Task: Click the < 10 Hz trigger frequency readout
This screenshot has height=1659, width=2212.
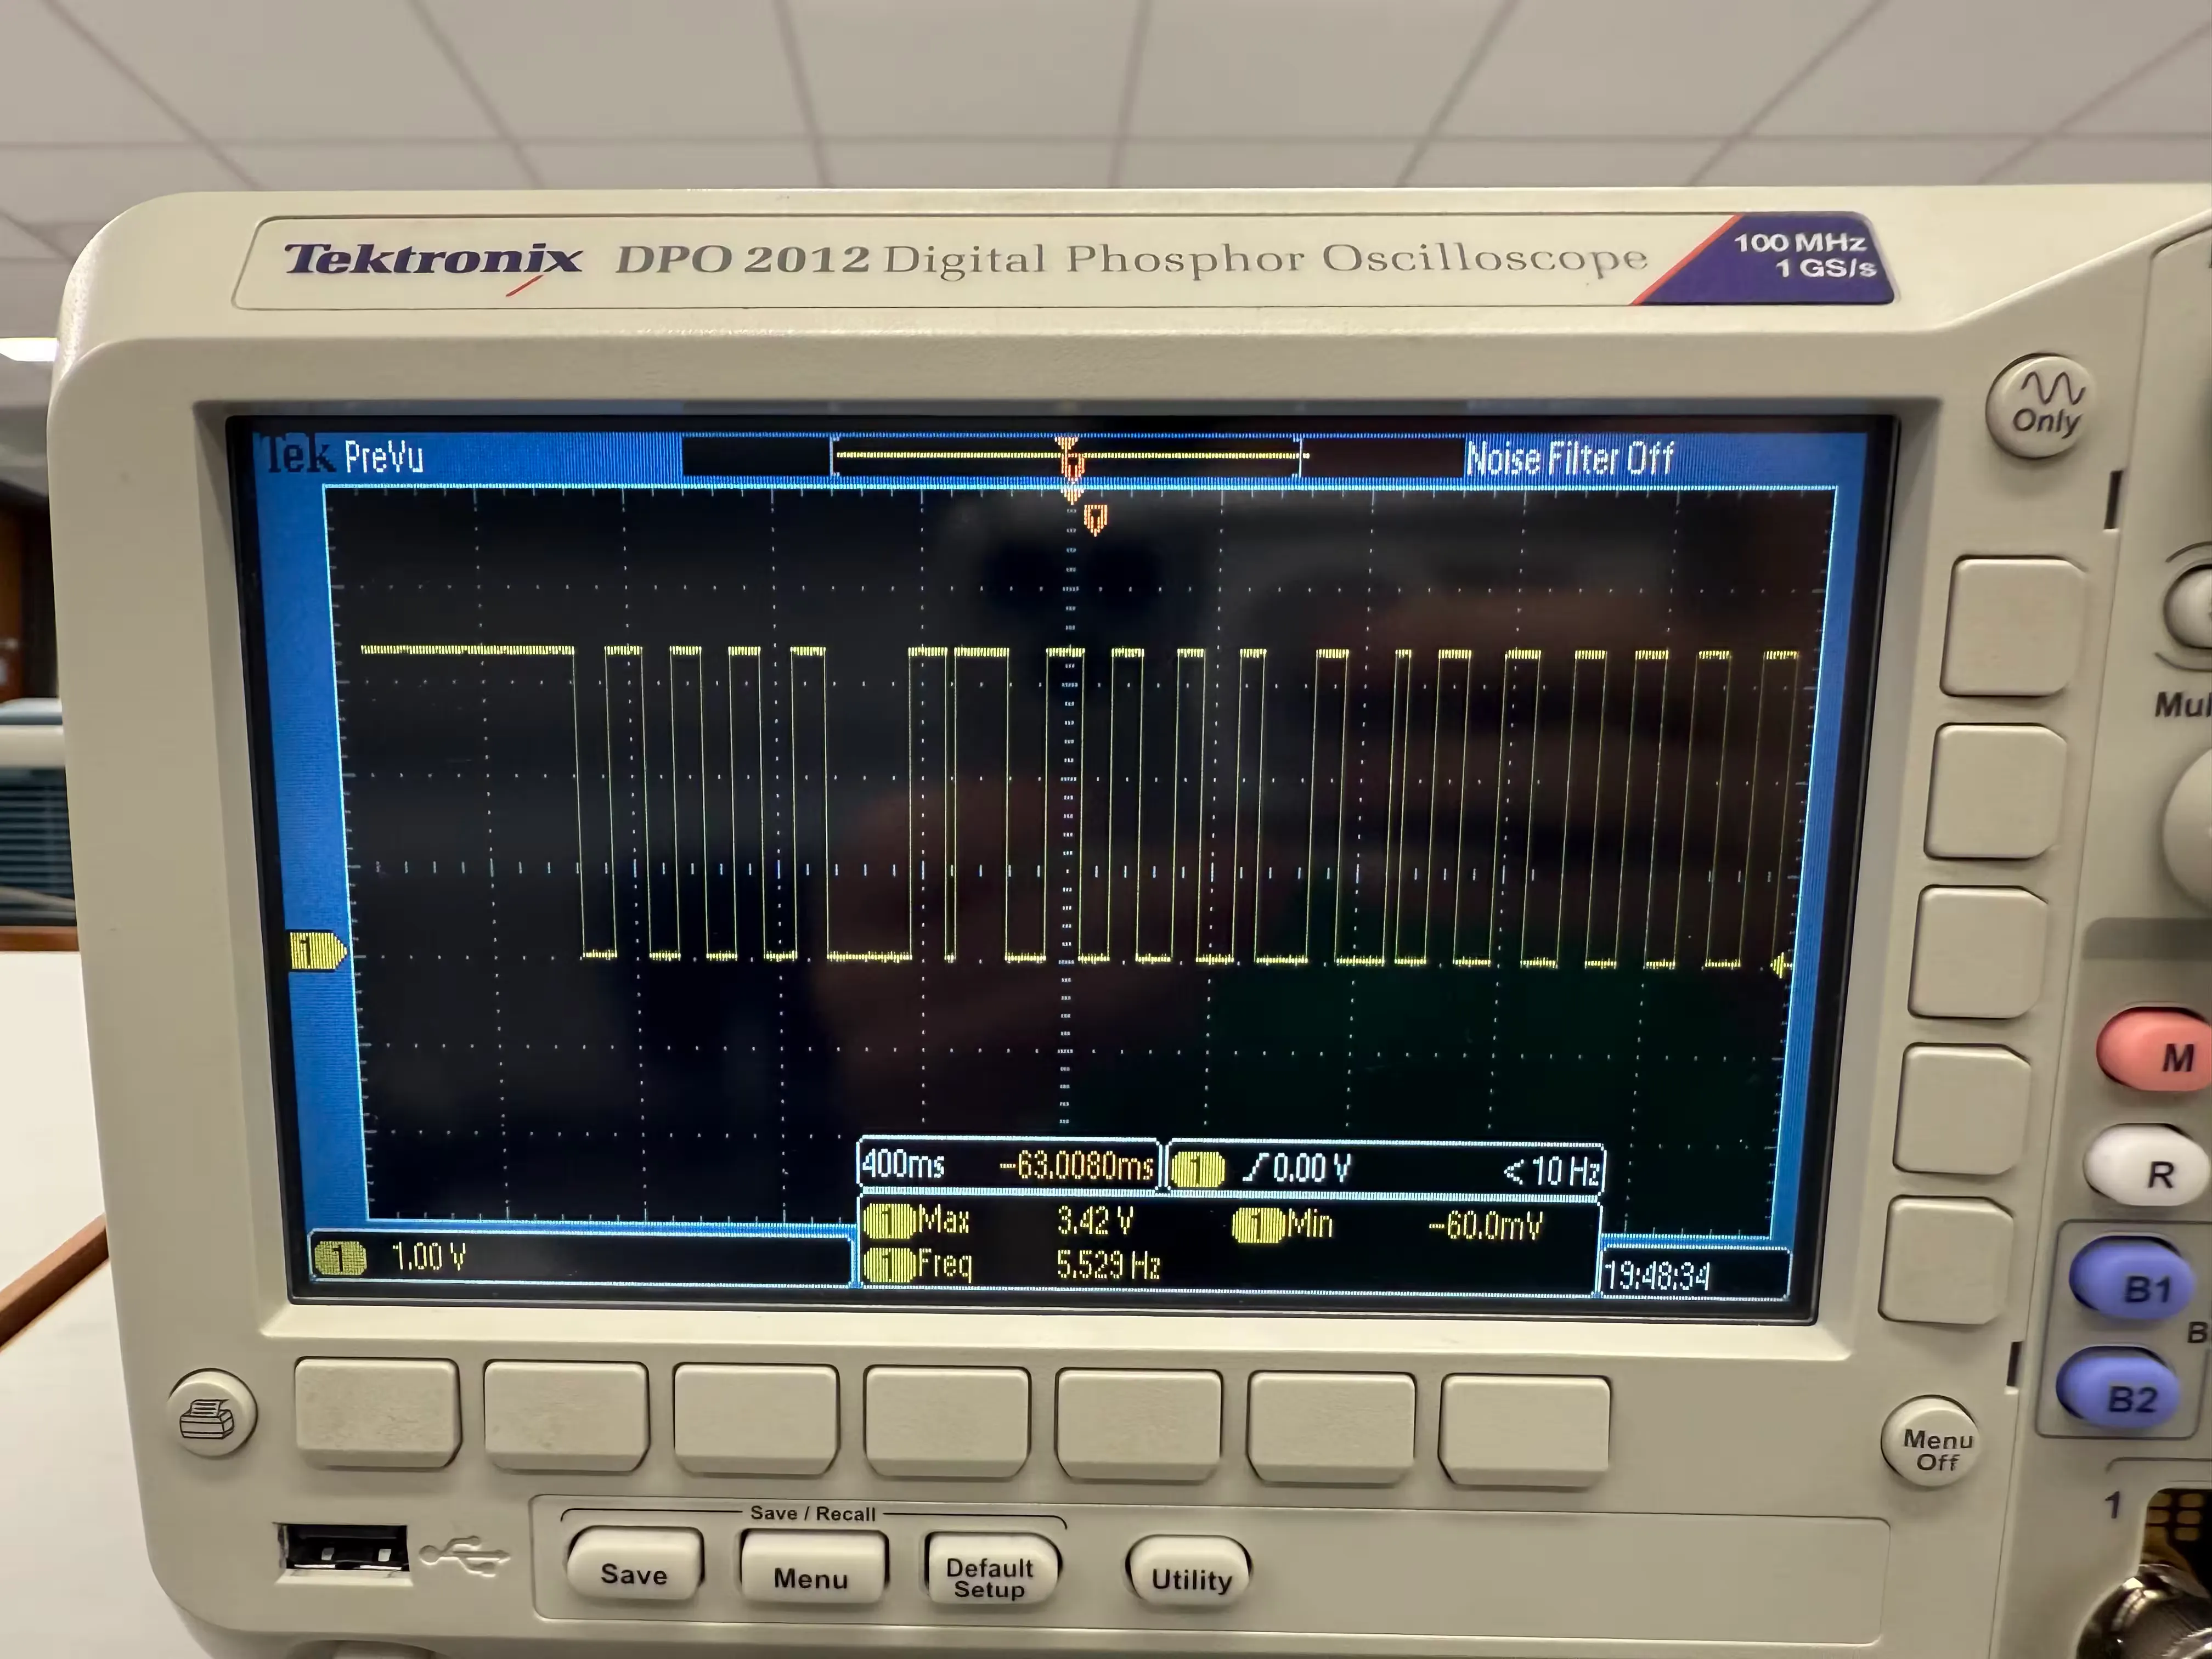Action: (1552, 1170)
